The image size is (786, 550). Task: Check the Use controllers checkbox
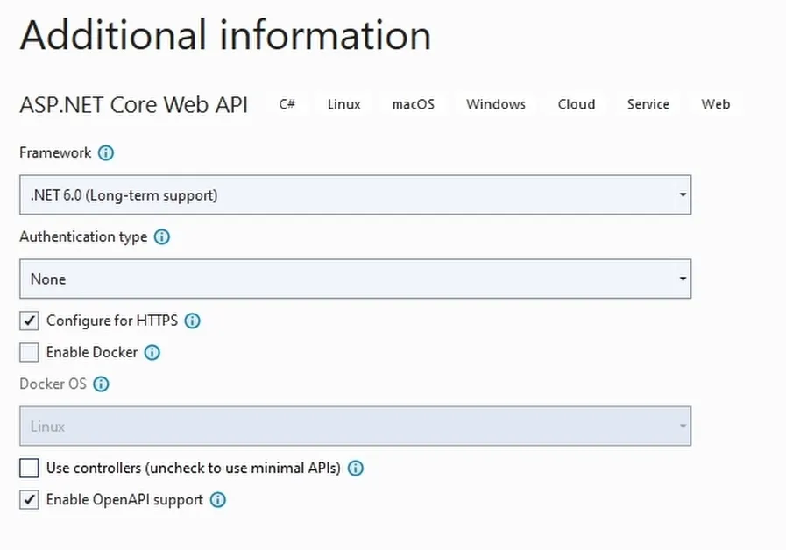coord(29,469)
